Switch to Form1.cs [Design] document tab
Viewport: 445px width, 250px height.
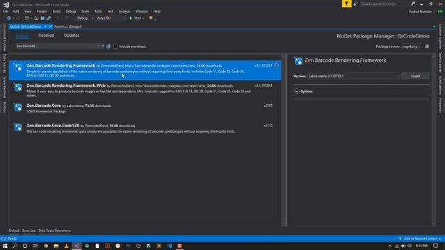click(x=68, y=26)
